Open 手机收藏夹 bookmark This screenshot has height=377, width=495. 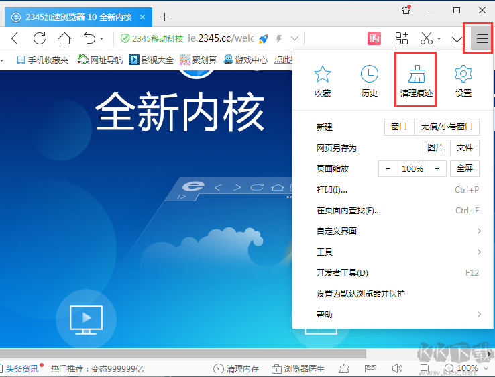click(x=43, y=60)
